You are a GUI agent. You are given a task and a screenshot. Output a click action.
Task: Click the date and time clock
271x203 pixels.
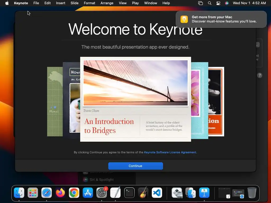[249, 3]
